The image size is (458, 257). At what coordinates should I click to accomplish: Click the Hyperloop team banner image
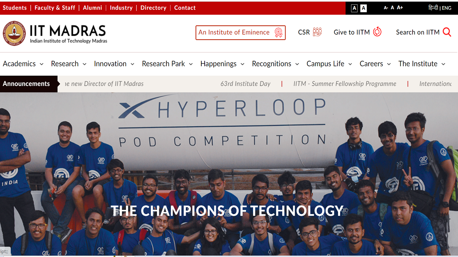click(x=229, y=161)
